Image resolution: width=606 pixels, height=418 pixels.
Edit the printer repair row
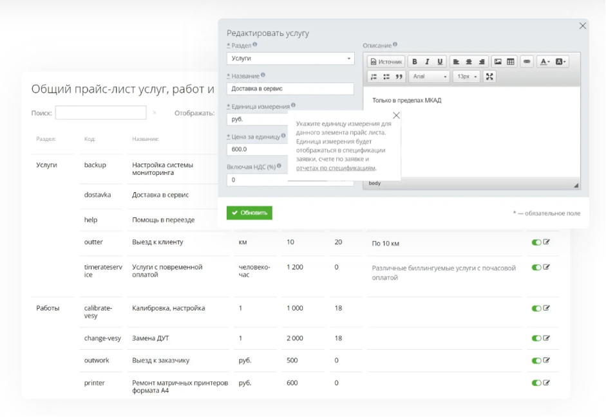coord(547,383)
